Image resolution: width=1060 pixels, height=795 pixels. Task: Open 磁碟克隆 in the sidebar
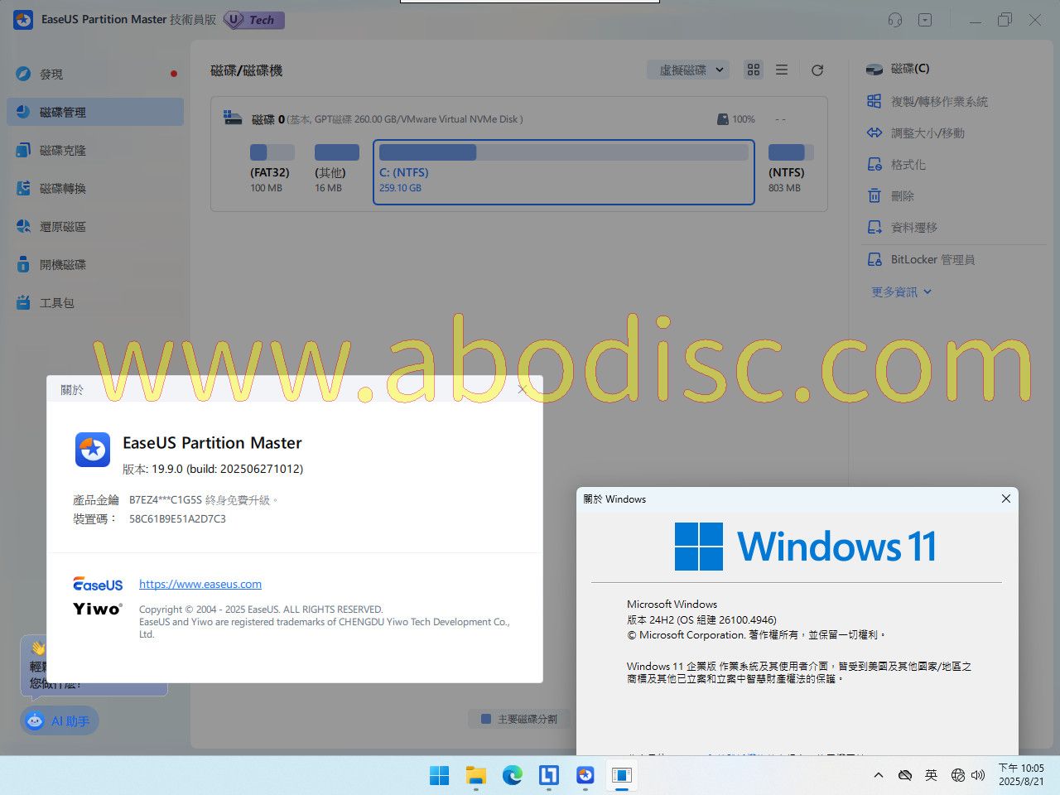[x=95, y=150]
